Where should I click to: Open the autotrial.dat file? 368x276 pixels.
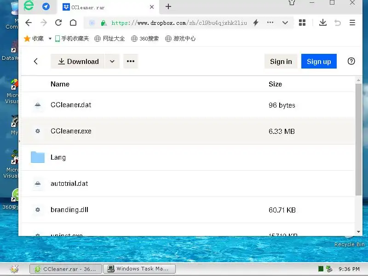pos(69,184)
